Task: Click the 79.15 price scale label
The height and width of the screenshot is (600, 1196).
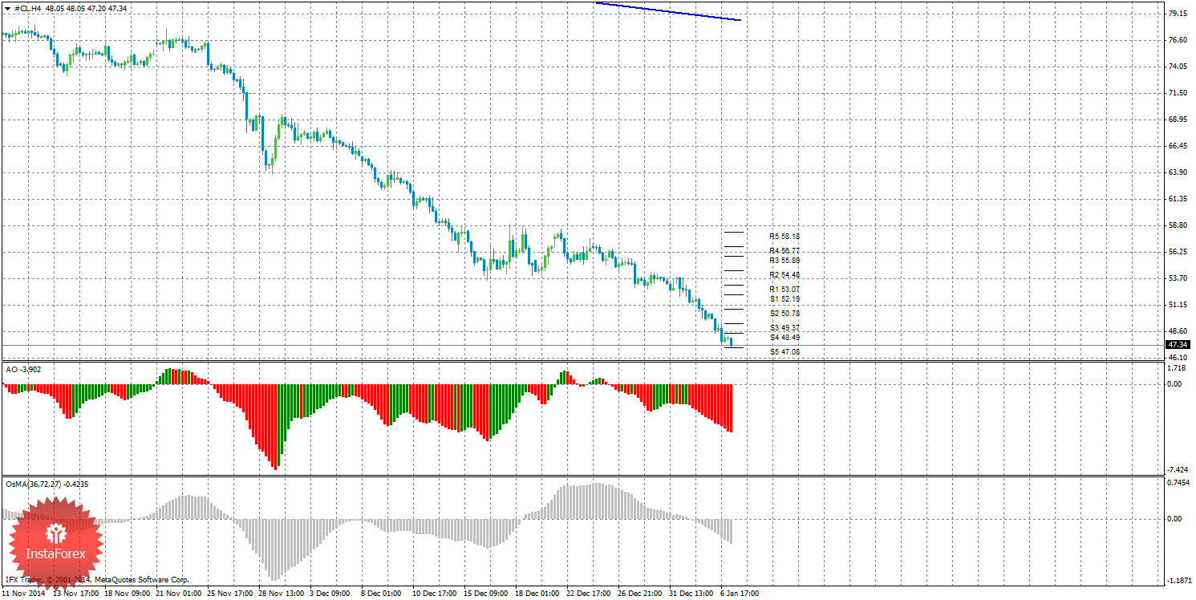Action: click(x=1178, y=14)
